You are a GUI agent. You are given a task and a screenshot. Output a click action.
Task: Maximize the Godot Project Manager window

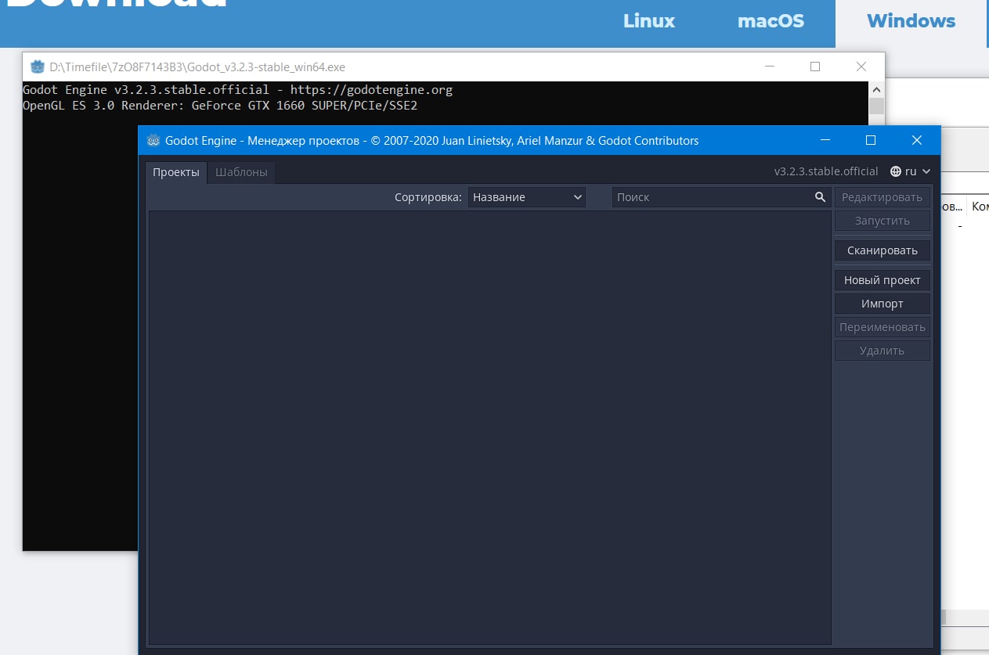[871, 141]
